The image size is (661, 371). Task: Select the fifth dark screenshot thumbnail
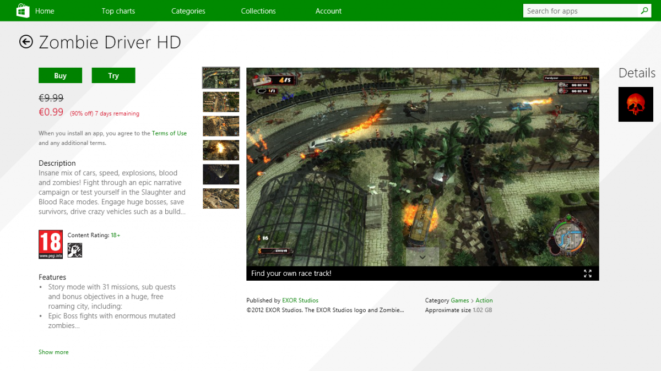point(221,174)
